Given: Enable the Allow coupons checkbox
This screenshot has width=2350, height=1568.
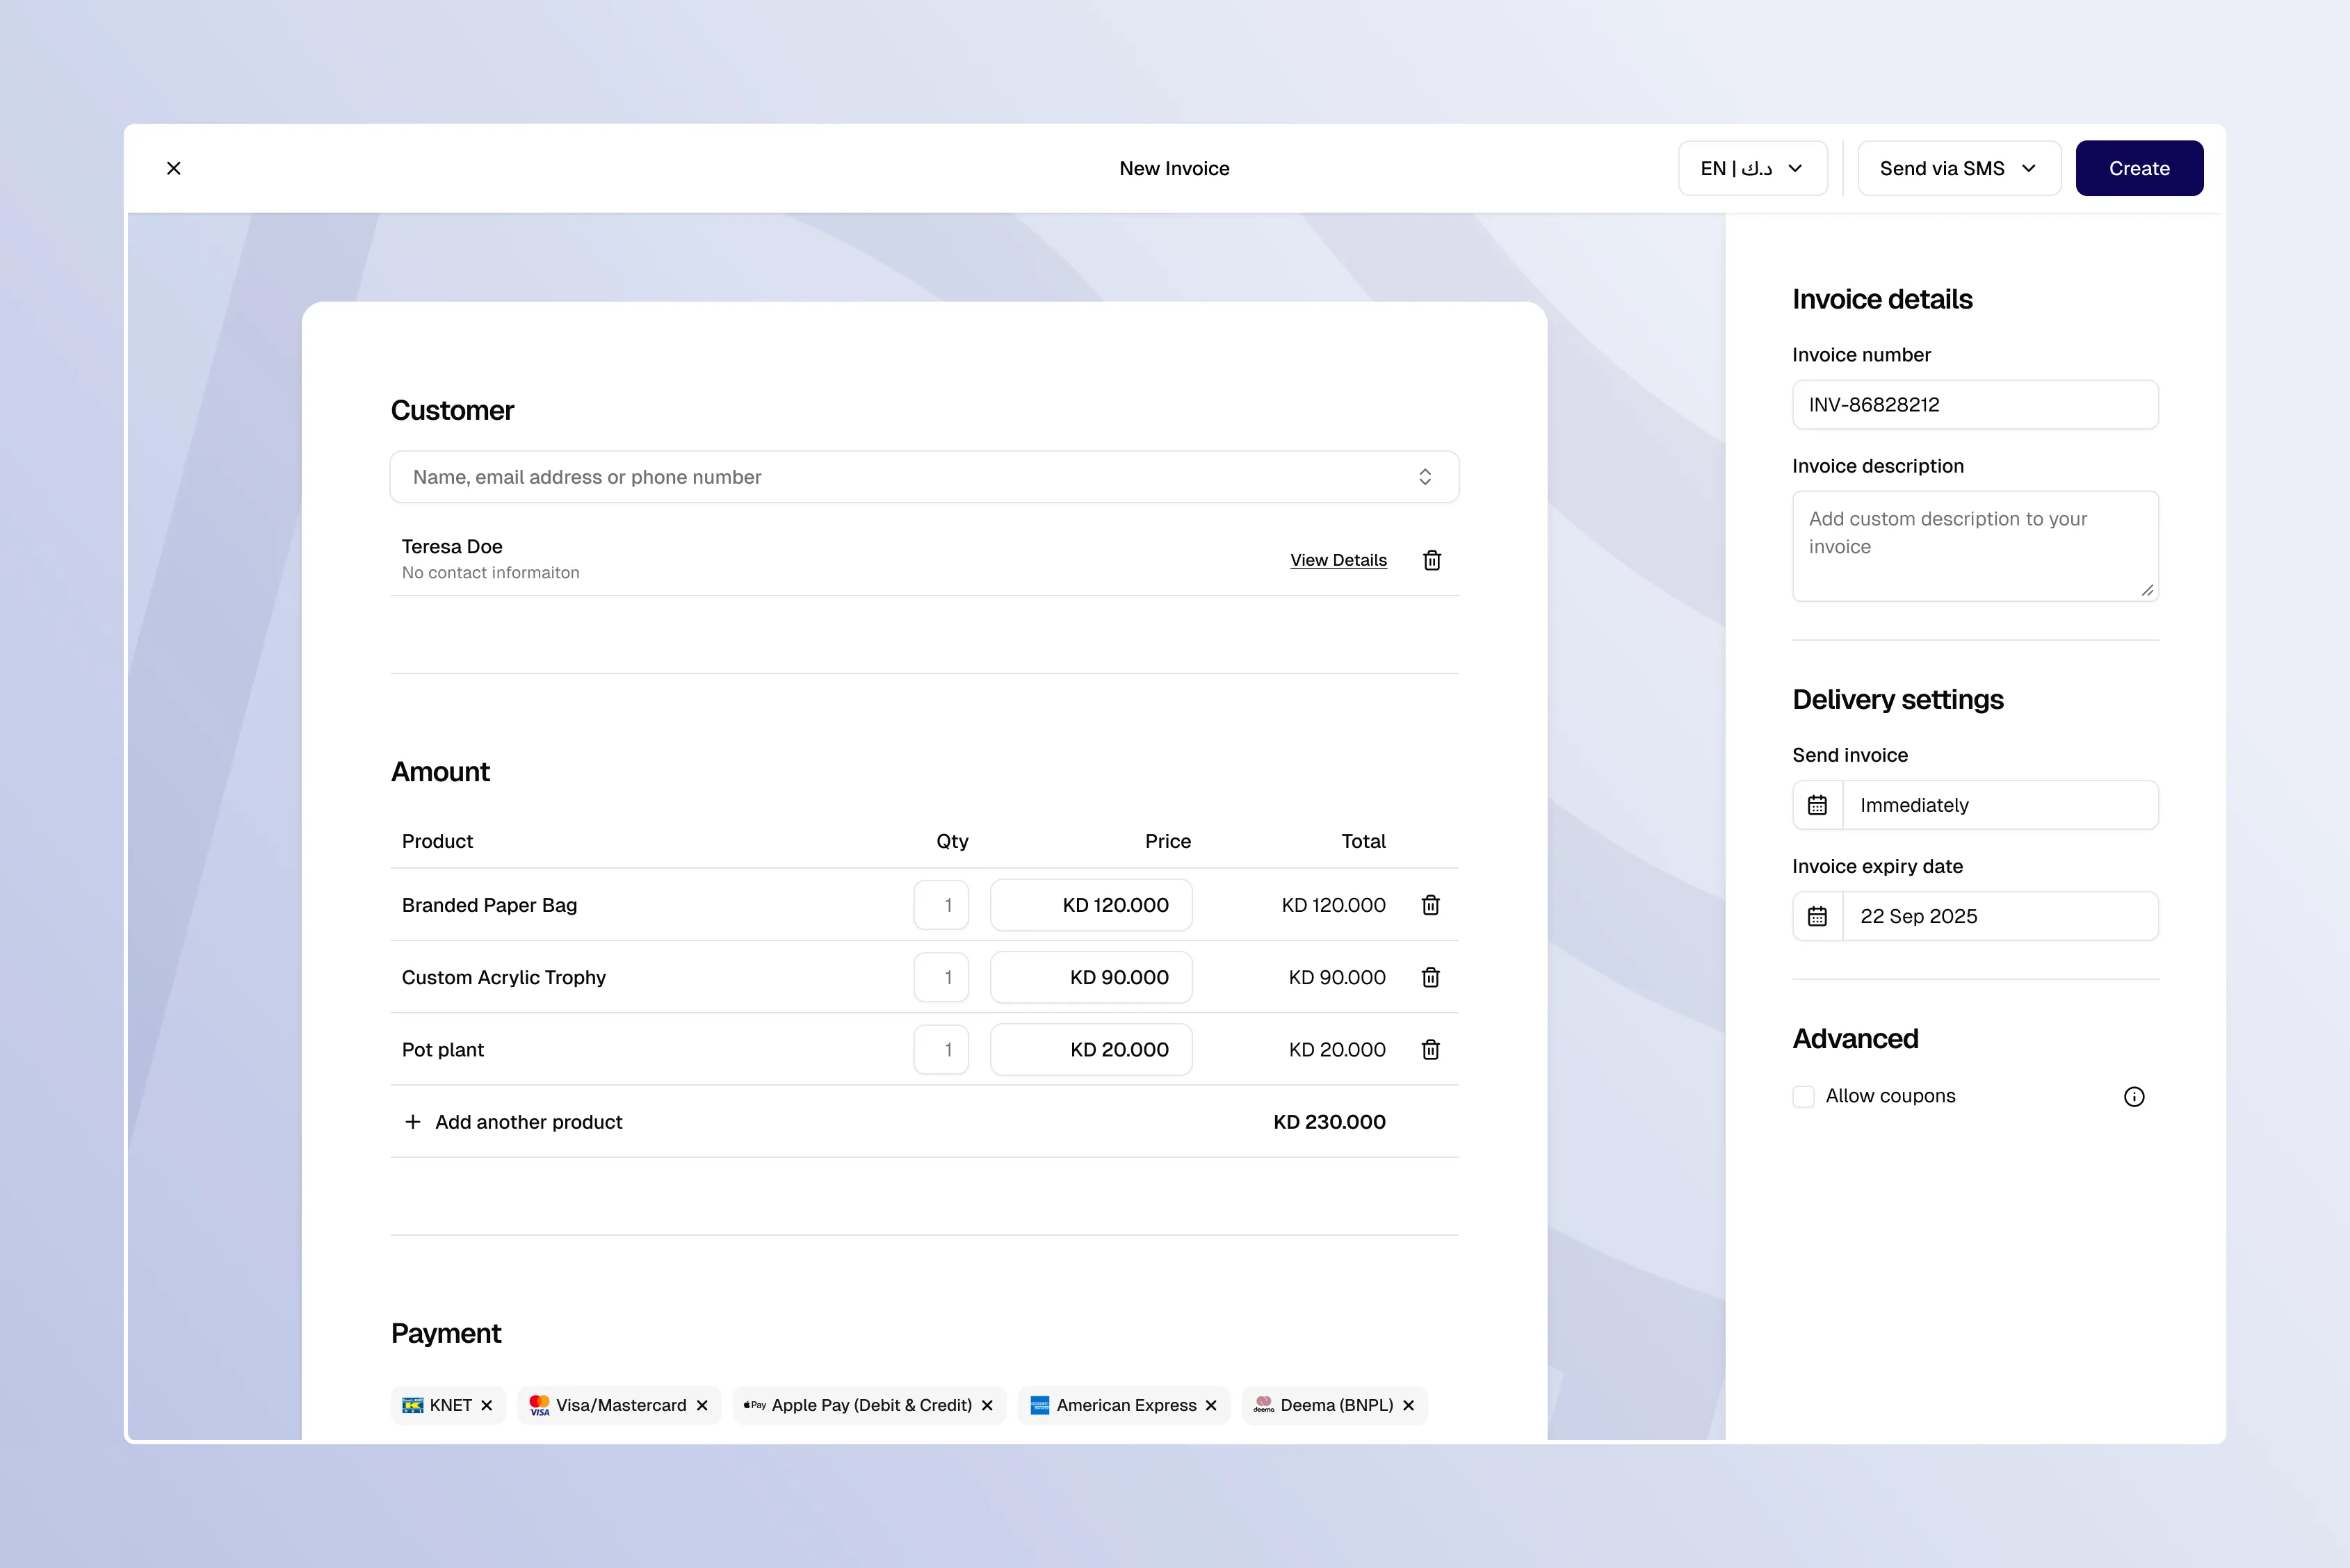Looking at the screenshot, I should 1804,1097.
